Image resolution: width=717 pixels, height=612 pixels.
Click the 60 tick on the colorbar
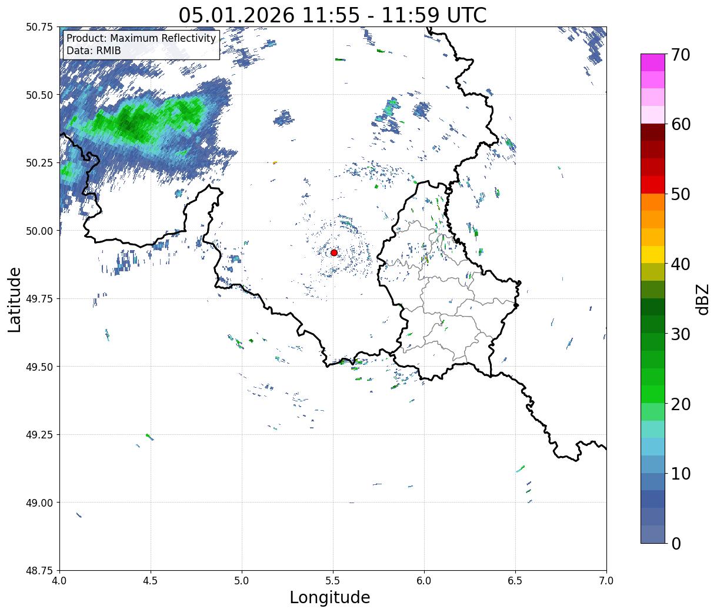(680, 124)
